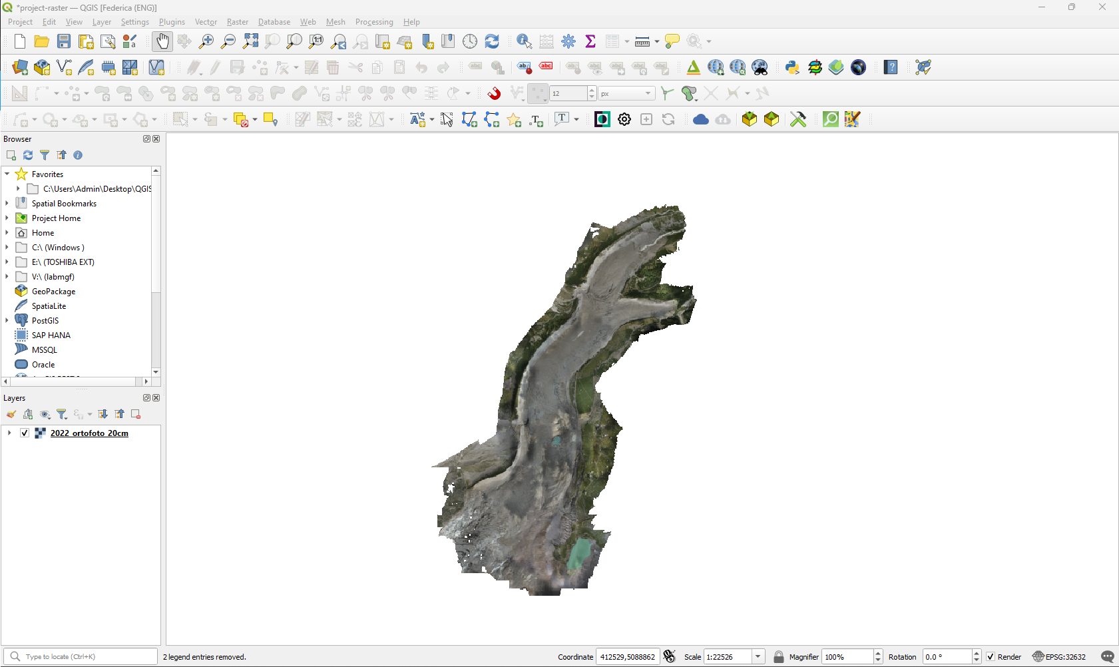Create a new project with the blank page icon
The image size is (1119, 667).
[x=19, y=41]
